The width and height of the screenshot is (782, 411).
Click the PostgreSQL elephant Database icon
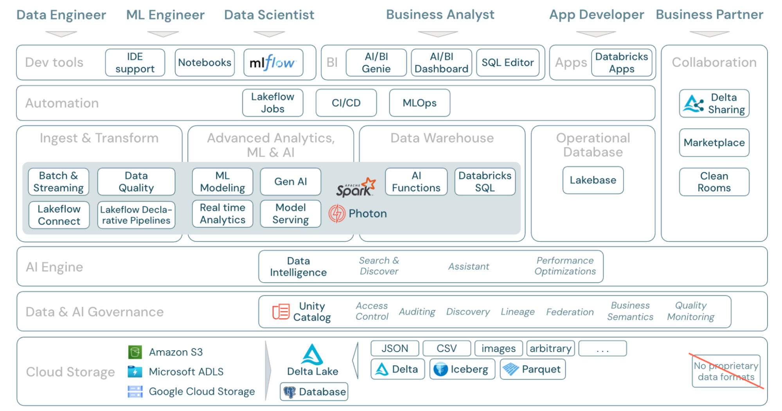click(290, 392)
